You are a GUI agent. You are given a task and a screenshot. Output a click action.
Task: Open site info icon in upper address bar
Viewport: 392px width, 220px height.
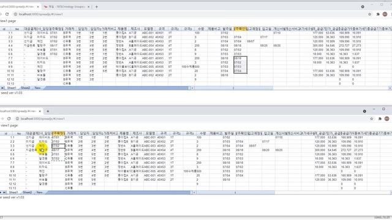(15, 14)
